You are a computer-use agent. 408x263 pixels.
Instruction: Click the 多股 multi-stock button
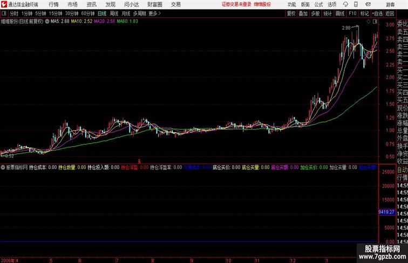(x=315, y=14)
